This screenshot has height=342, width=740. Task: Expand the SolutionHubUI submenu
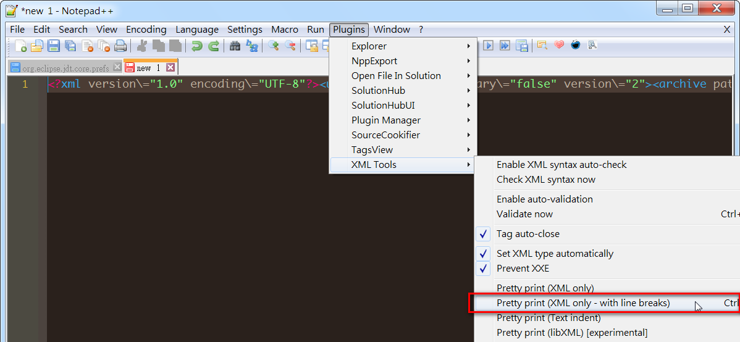403,106
